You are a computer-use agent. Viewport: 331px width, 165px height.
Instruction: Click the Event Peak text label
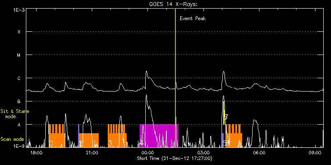click(193, 18)
